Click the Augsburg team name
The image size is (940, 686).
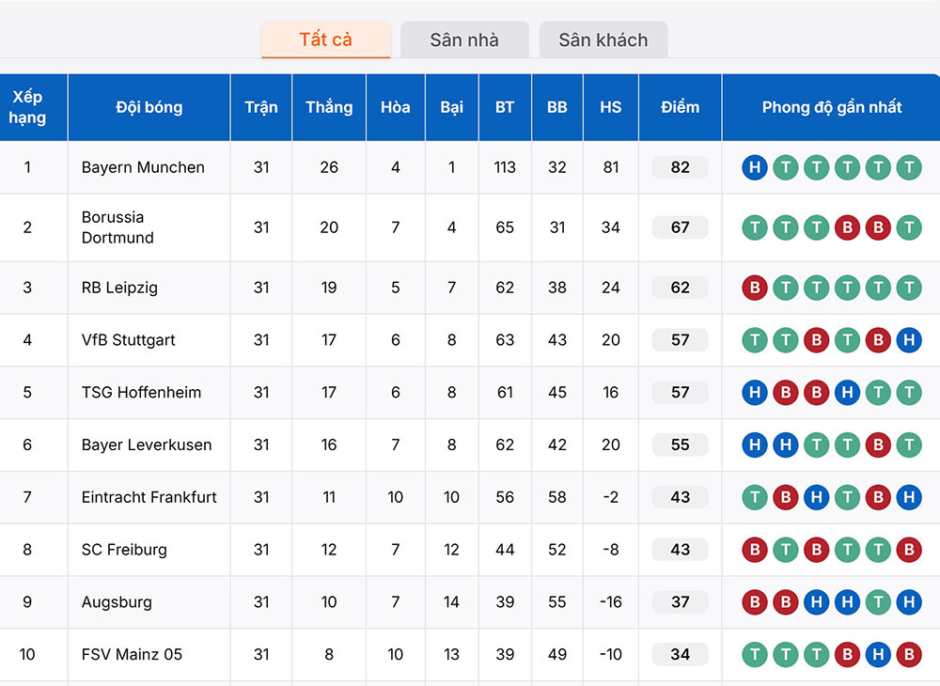point(117,602)
